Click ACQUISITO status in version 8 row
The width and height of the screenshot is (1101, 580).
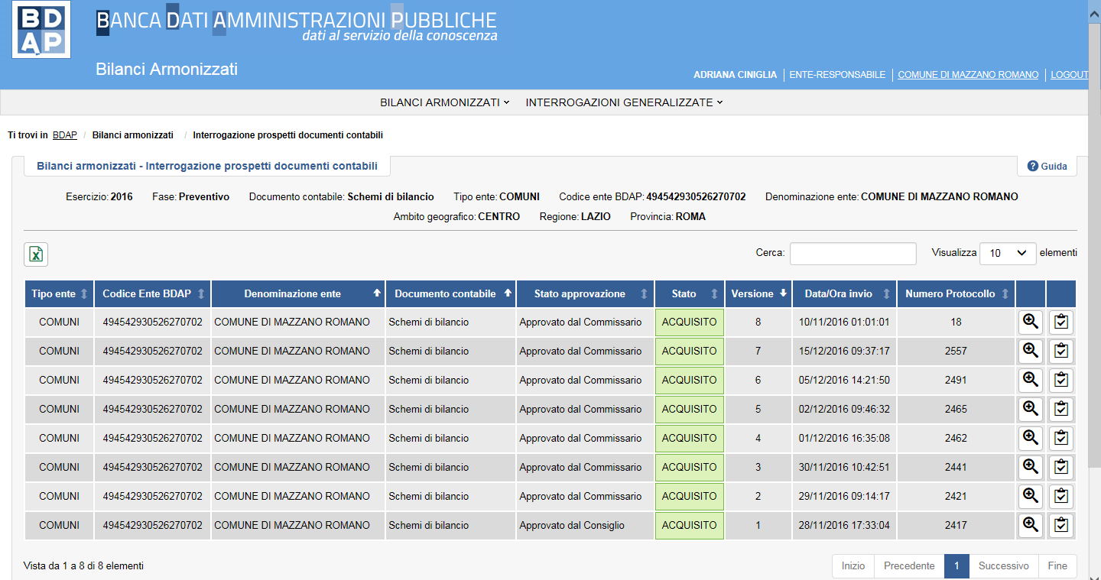(690, 322)
